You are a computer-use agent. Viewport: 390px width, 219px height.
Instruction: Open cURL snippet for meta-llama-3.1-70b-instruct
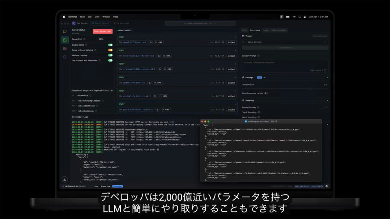[167, 56]
